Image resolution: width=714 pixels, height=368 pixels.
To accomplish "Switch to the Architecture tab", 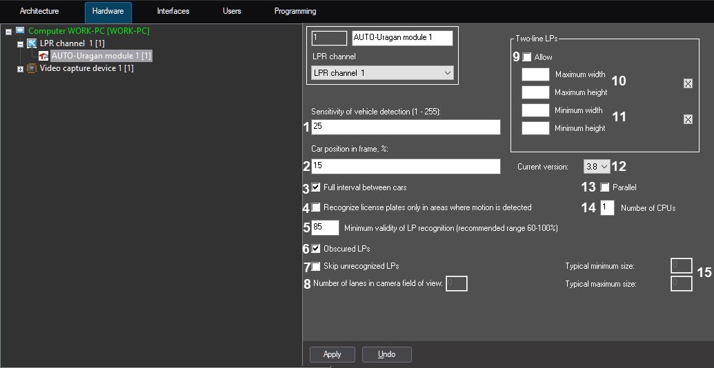I will pos(39,12).
